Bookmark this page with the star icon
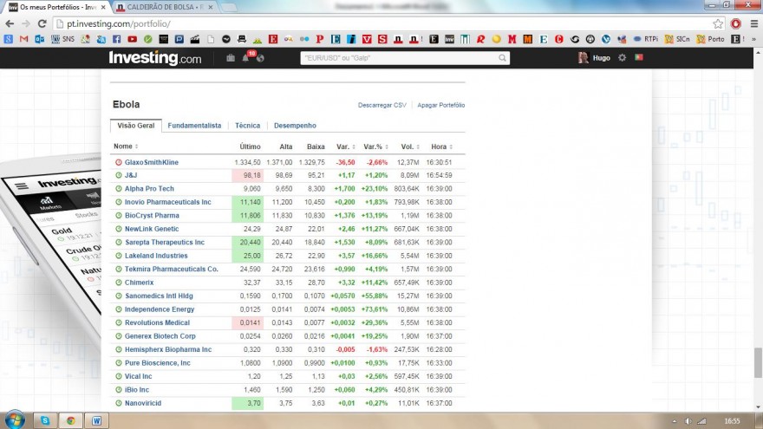The height and width of the screenshot is (429, 763). (718, 24)
